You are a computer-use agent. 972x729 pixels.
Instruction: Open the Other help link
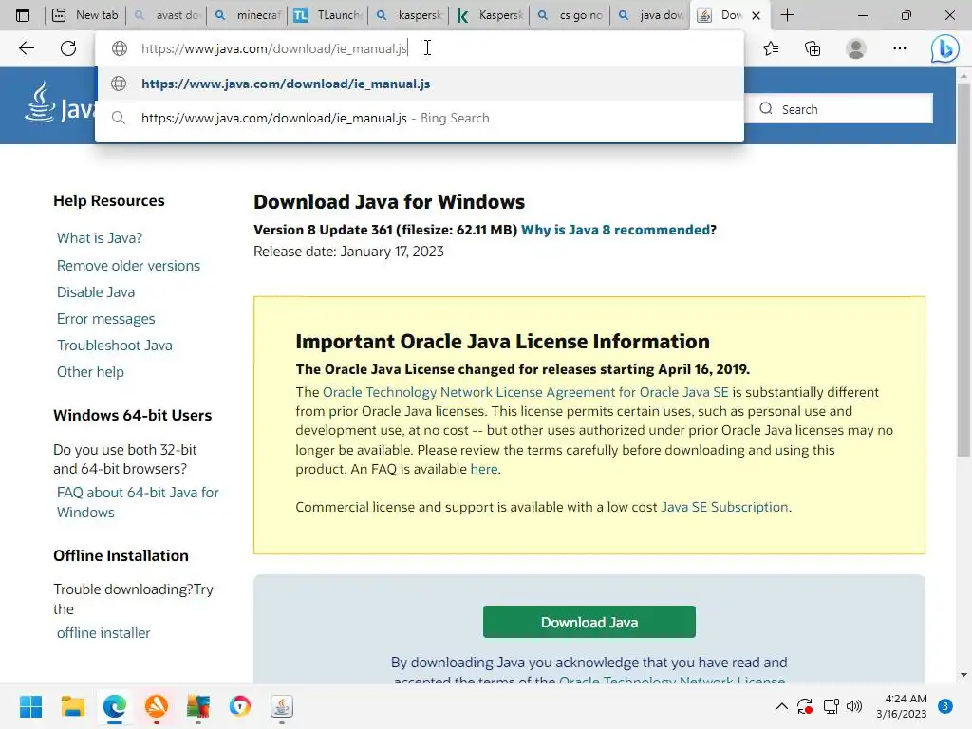tap(90, 372)
